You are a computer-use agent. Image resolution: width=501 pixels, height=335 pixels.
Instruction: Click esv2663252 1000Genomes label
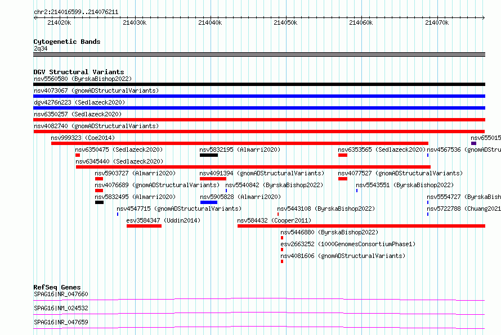(348, 244)
